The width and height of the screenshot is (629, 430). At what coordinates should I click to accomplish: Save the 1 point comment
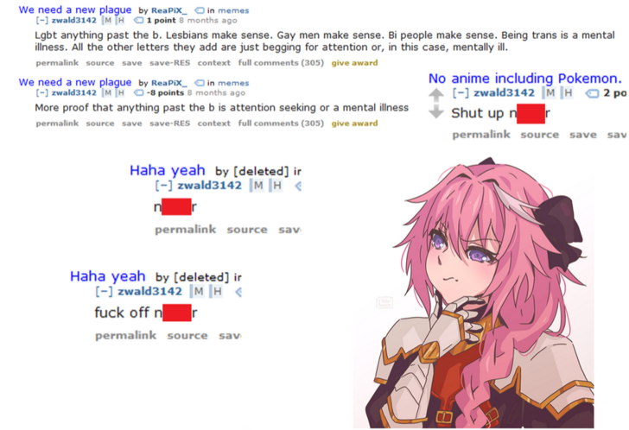[132, 63]
